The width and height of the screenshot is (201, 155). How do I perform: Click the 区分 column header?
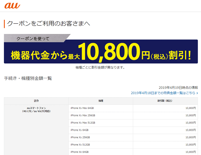click(36, 101)
